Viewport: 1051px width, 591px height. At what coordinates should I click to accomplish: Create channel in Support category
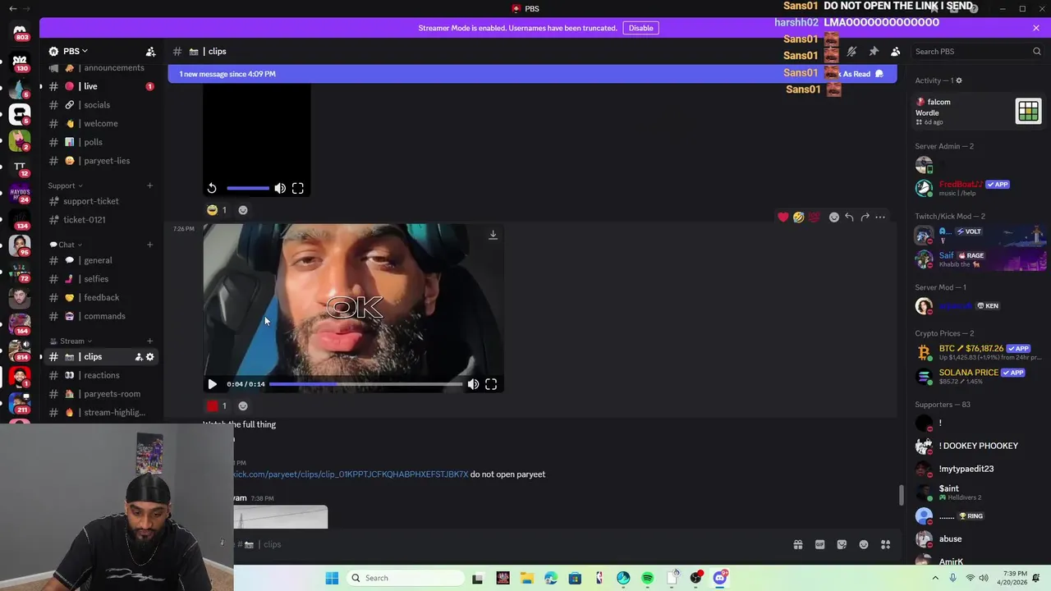pyautogui.click(x=149, y=186)
